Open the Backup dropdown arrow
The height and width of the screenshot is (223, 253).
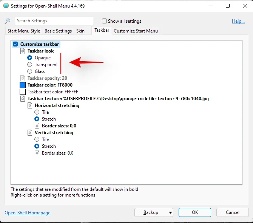click(x=170, y=212)
